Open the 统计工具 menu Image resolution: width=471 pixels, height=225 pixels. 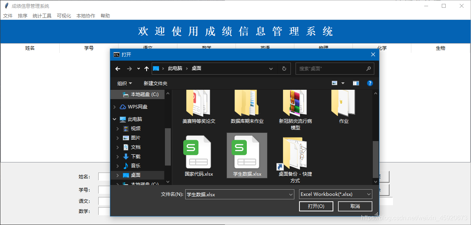tap(42, 16)
